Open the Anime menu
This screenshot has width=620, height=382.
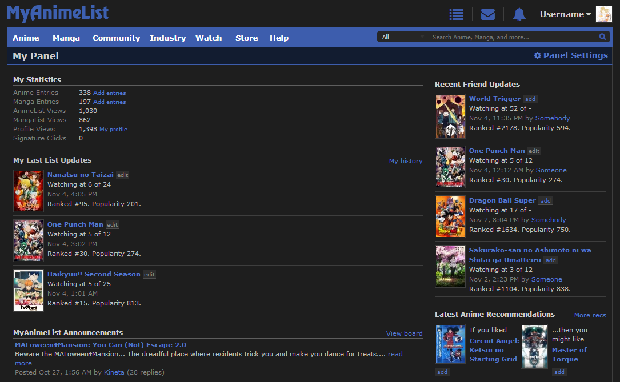click(x=26, y=38)
